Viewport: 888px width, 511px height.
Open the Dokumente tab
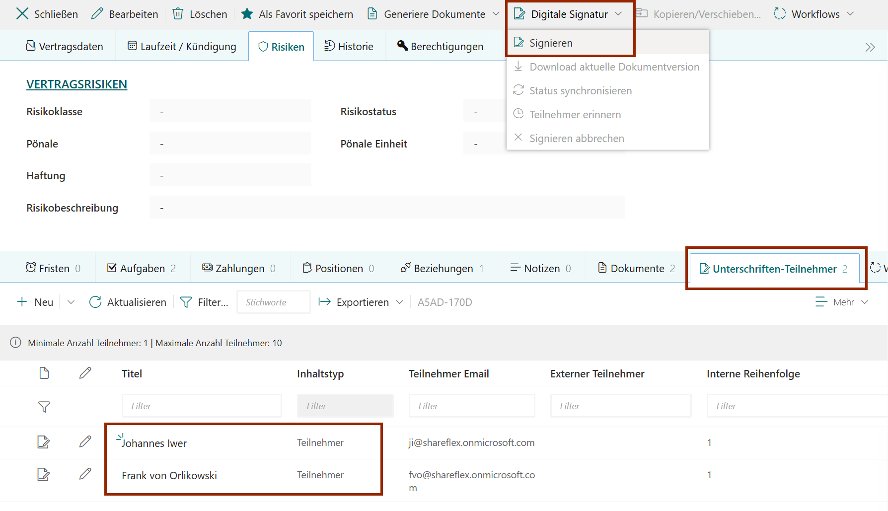(x=636, y=269)
